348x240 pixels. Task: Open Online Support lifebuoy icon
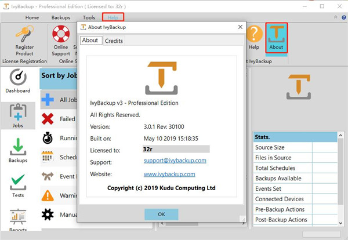[61, 34]
